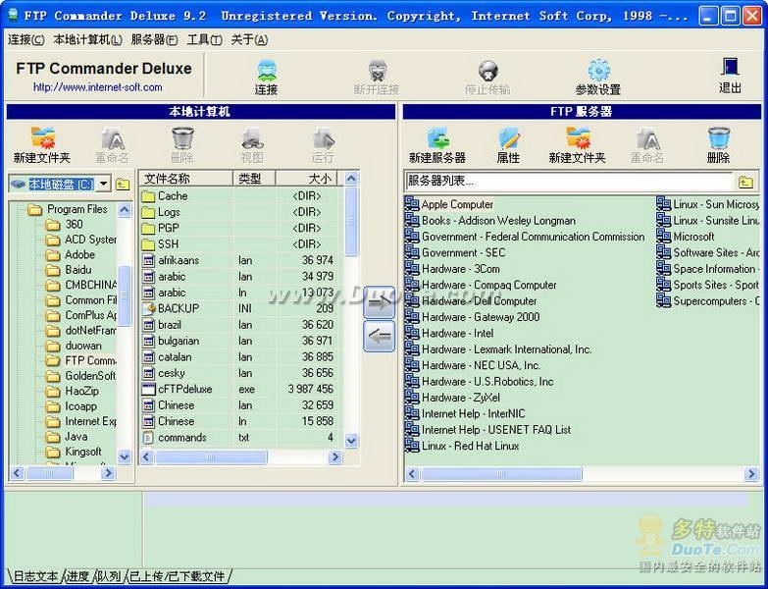
Task: Click the 服务器列表... path field
Action: pyautogui.click(x=568, y=182)
